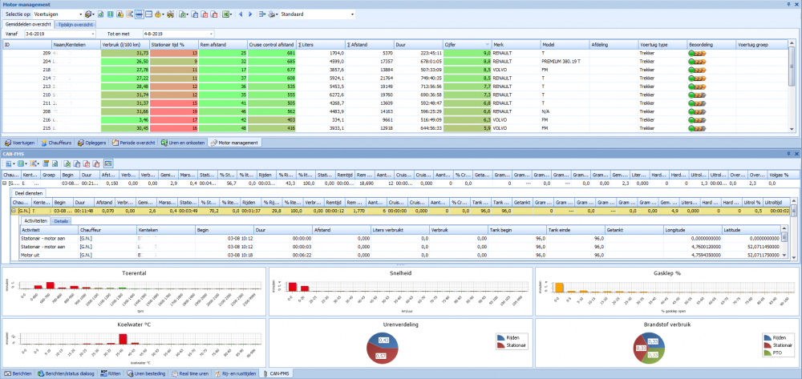Click the blue previous arrow icon
The height and width of the screenshot is (379, 802).
(241, 14)
